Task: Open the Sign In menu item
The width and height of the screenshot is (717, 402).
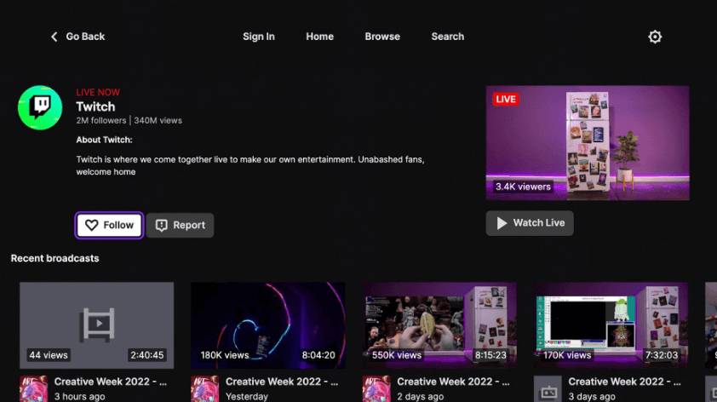Action: (x=259, y=37)
